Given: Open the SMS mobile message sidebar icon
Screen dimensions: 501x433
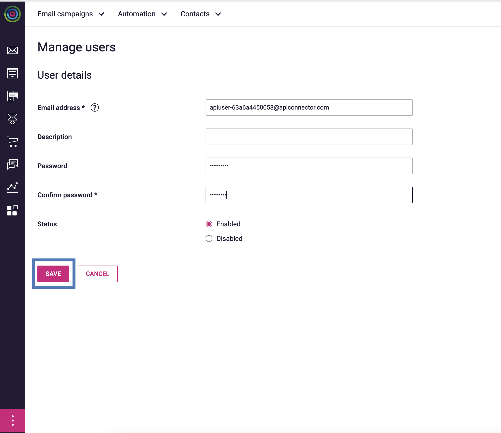Looking at the screenshot, I should 12,96.
